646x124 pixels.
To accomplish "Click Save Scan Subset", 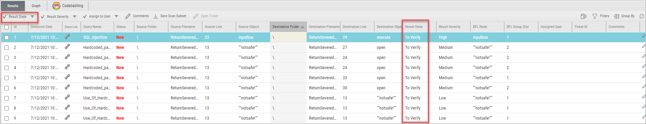I will point(170,16).
